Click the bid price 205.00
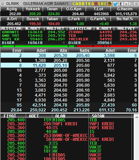 60,70
